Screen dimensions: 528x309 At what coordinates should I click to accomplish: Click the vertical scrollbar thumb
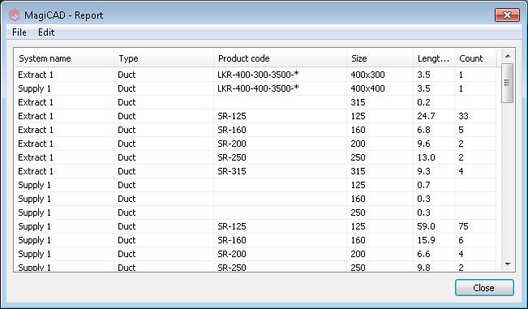pyautogui.click(x=508, y=83)
